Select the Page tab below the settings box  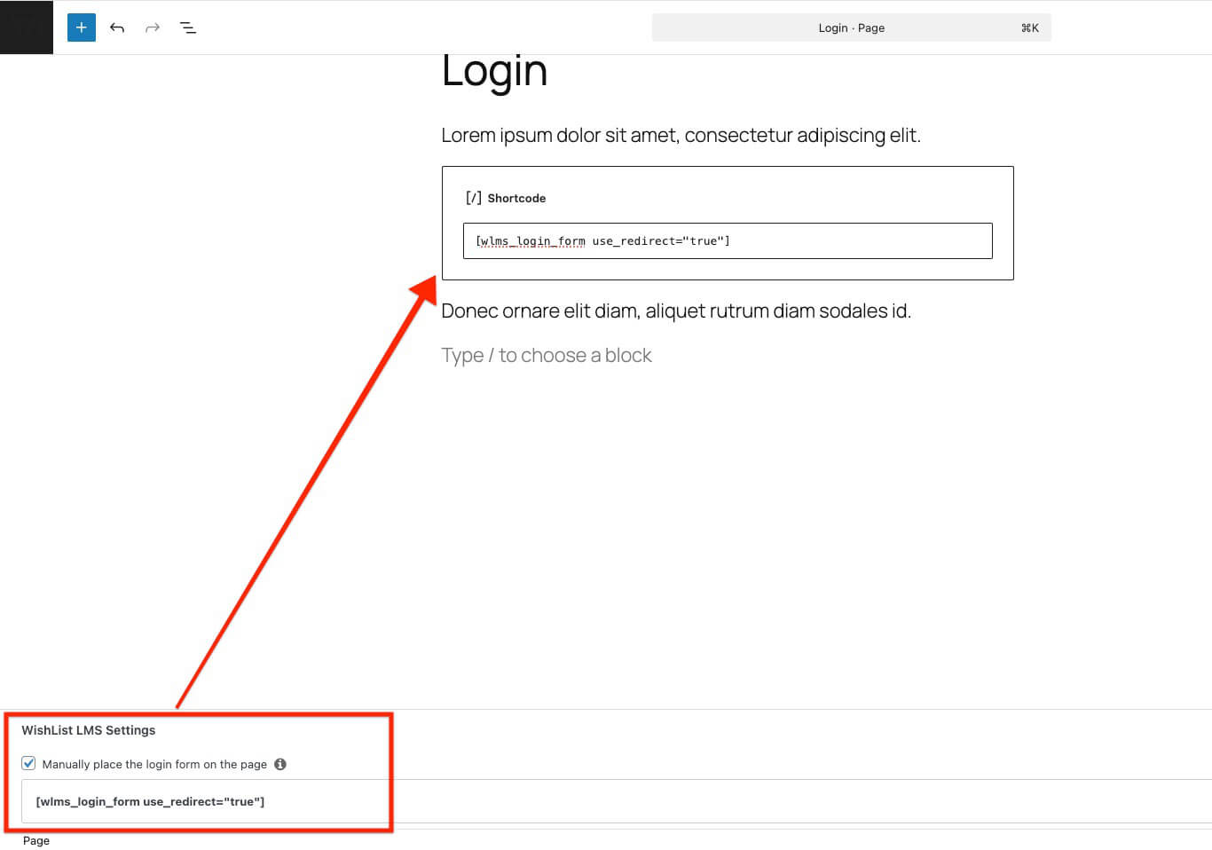(x=35, y=840)
